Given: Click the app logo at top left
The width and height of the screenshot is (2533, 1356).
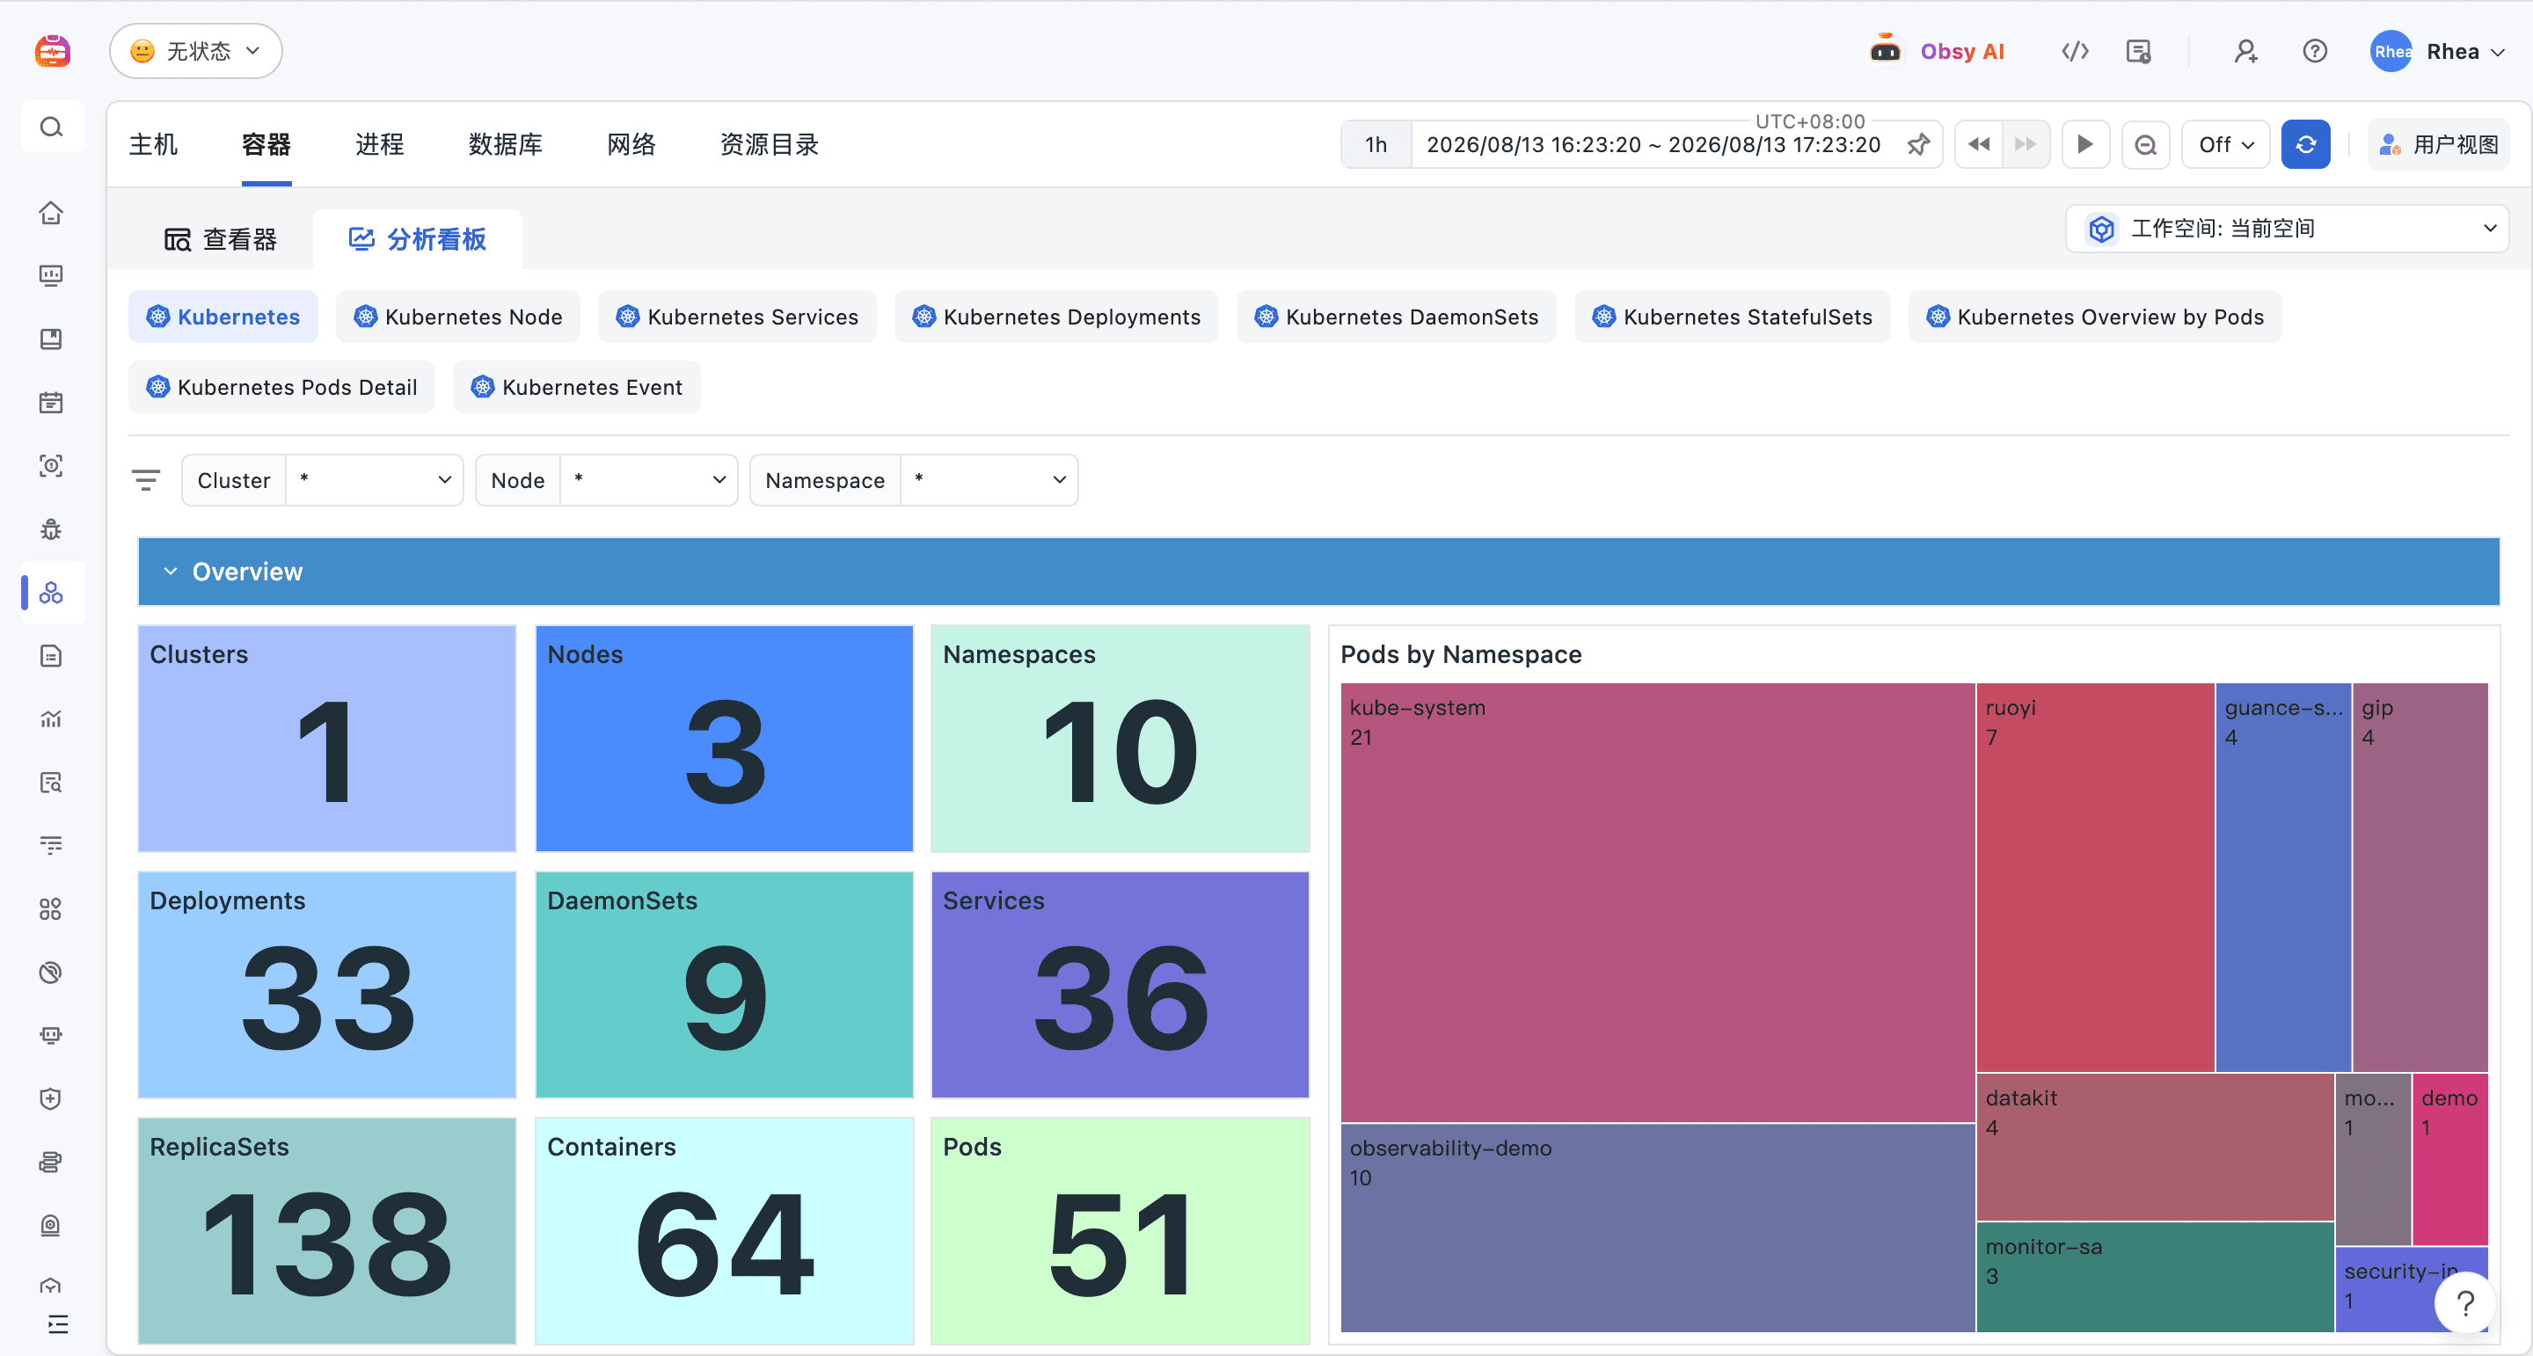Looking at the screenshot, I should (52, 50).
